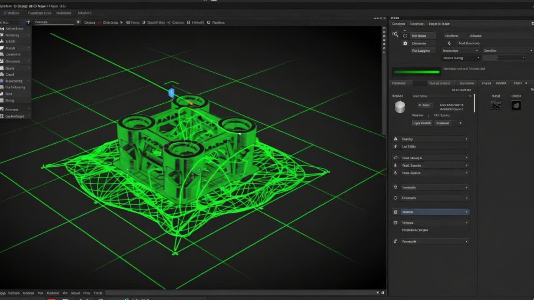The image size is (534, 300).
Task: Select the magnifier search icon in properties panel
Action: [395, 35]
